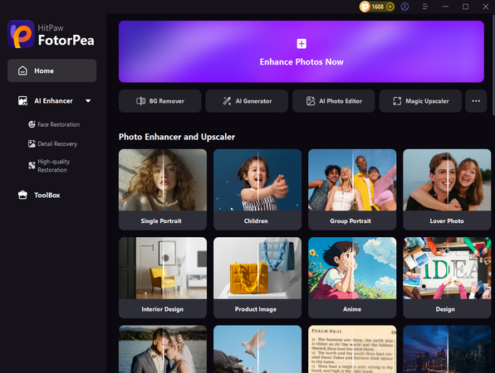Image resolution: width=495 pixels, height=373 pixels.
Task: Select the Product Image thumbnail
Action: coord(257,268)
